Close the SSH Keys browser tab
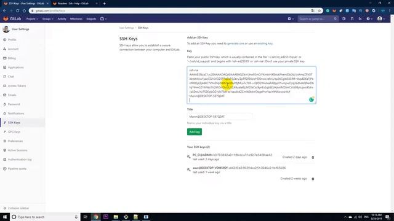The height and width of the screenshot is (221, 394). pos(47,4)
